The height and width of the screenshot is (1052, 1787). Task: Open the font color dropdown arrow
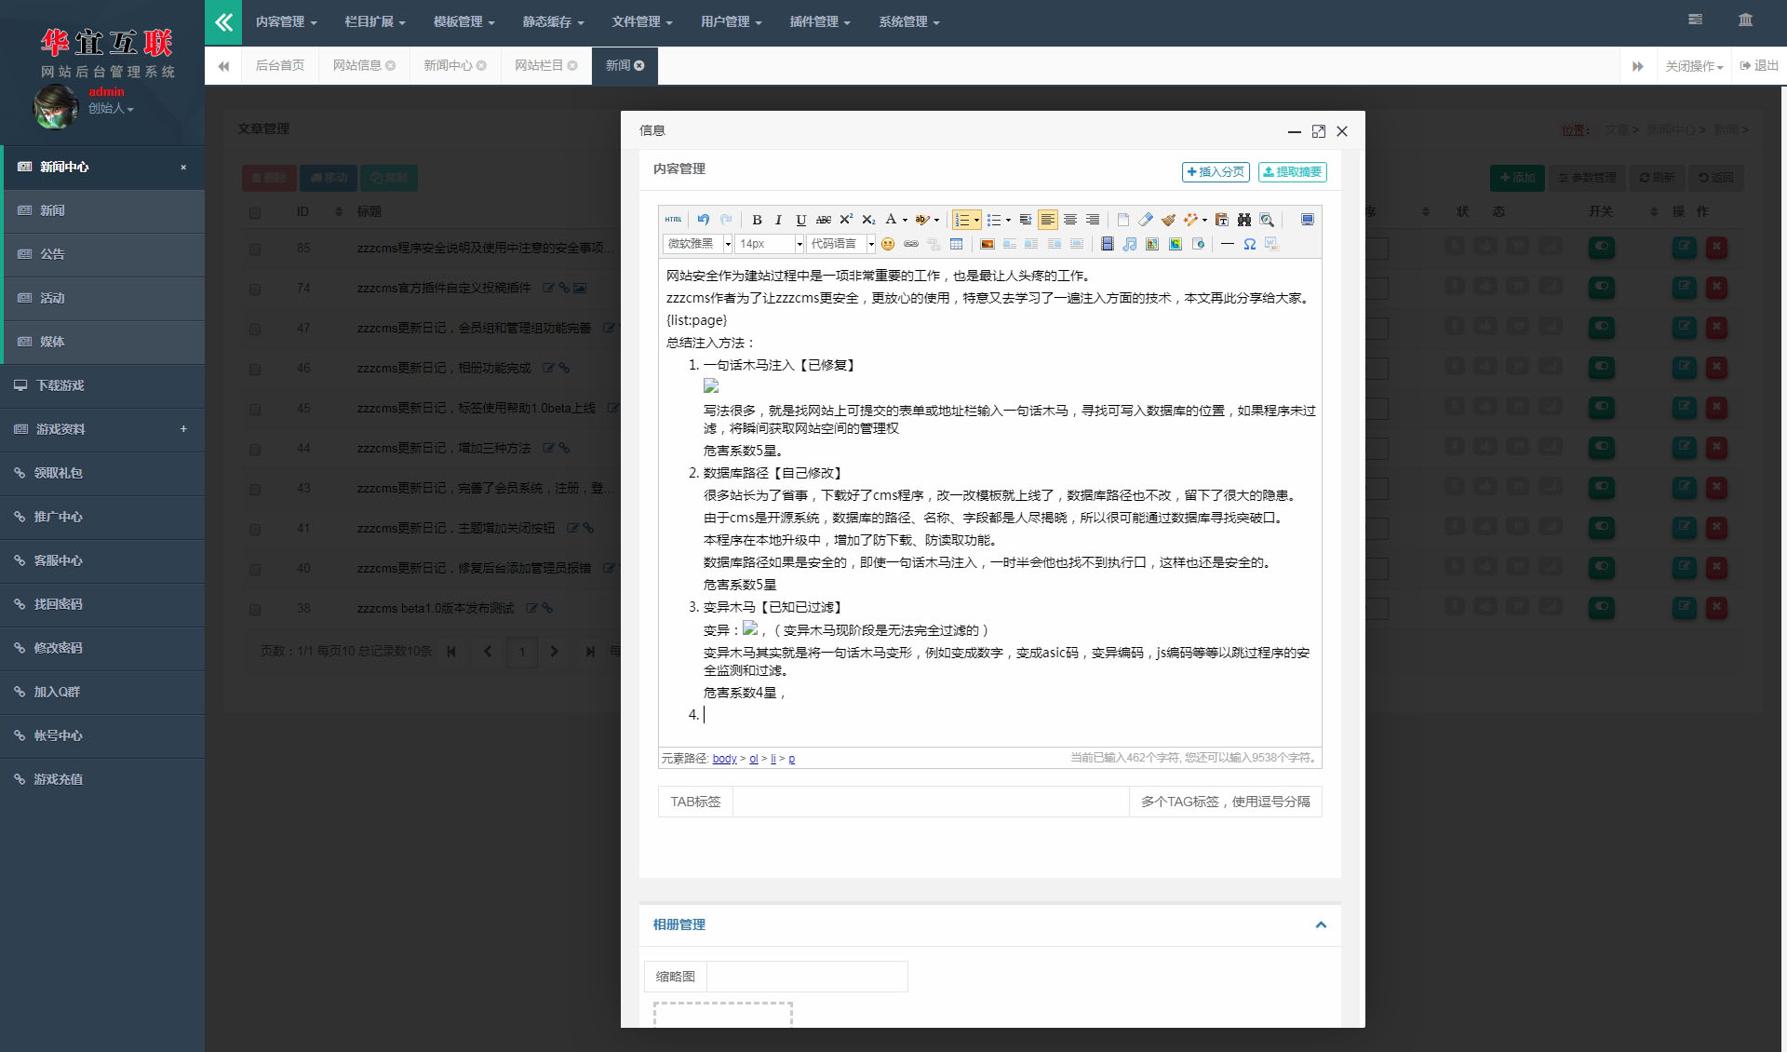pyautogui.click(x=905, y=221)
